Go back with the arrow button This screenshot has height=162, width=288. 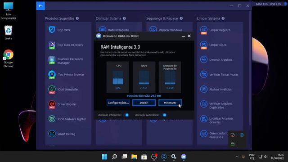click(x=40, y=6)
